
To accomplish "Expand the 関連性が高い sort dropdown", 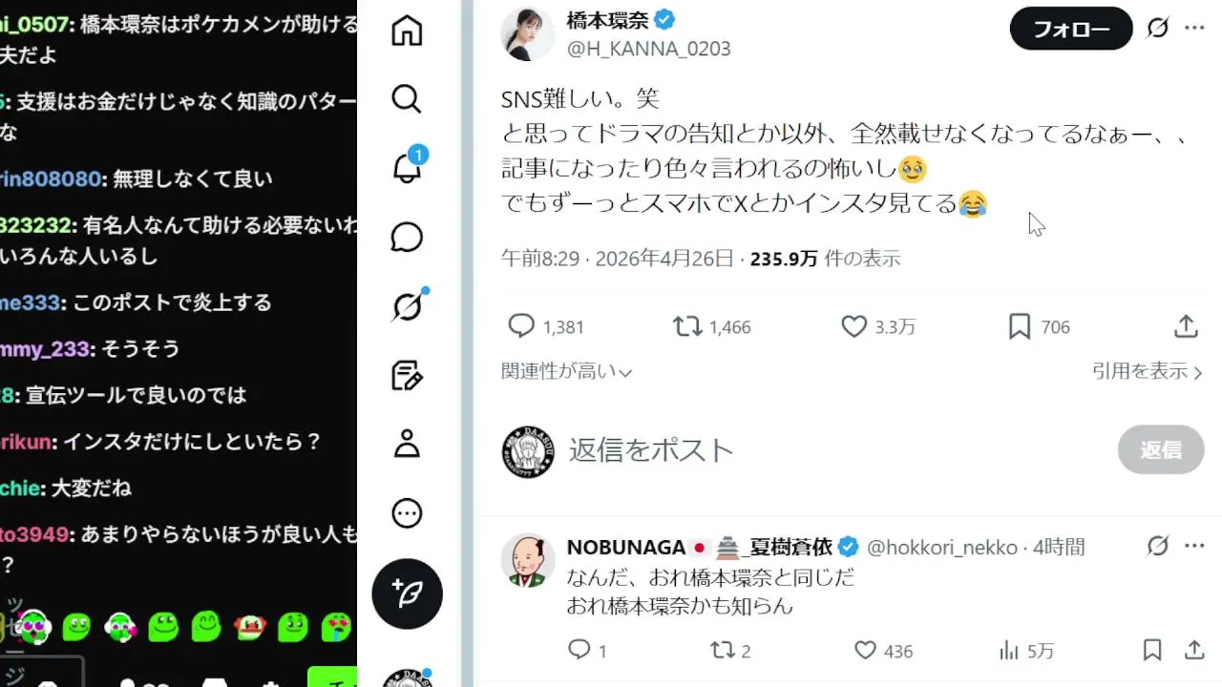I will tap(567, 372).
